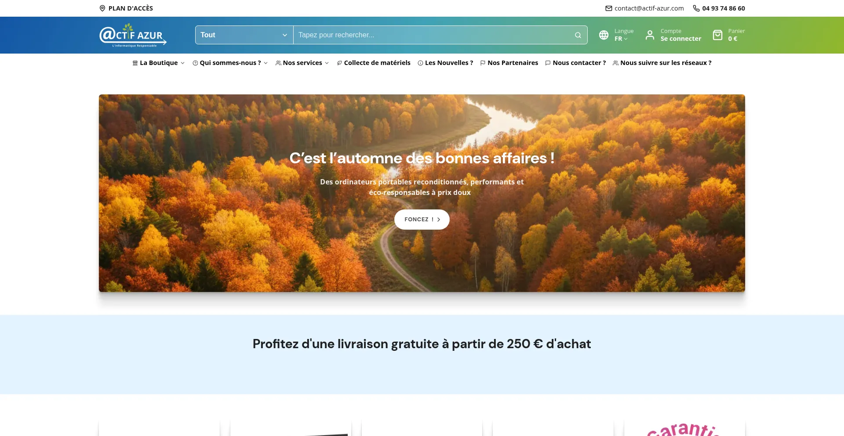Expand La Boutique menu
844x436 pixels.
coord(159,63)
